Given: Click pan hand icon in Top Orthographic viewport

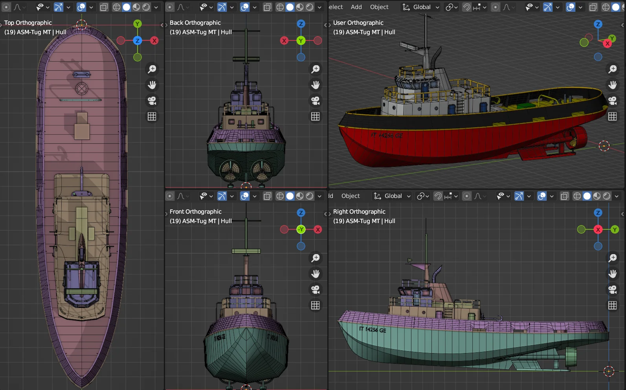Looking at the screenshot, I should [x=152, y=85].
